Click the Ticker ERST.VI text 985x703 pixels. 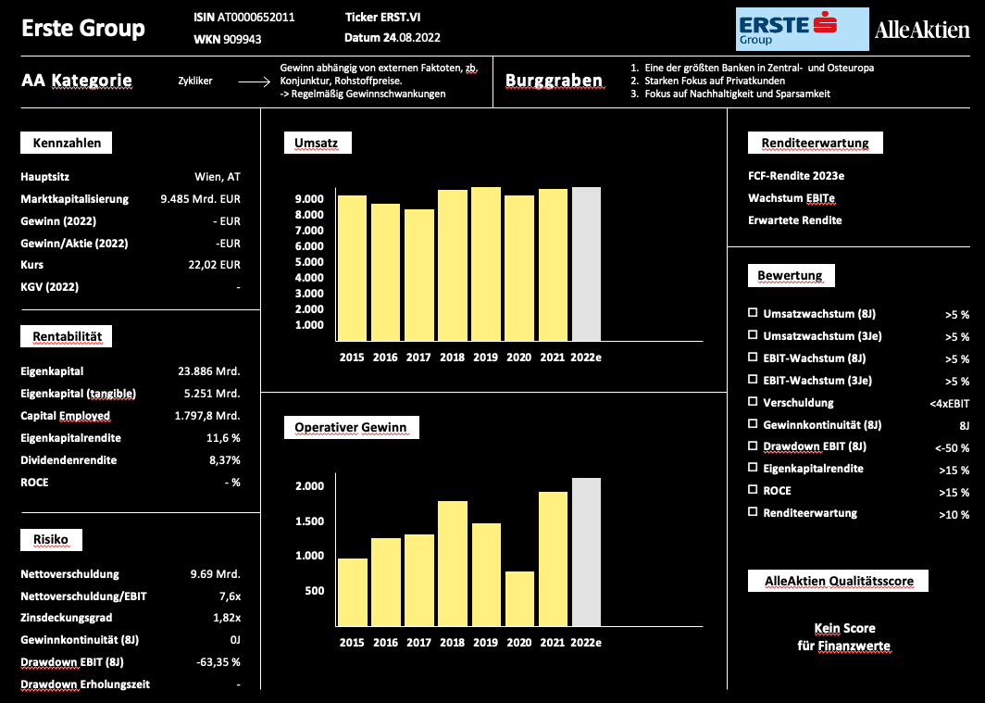point(382,17)
